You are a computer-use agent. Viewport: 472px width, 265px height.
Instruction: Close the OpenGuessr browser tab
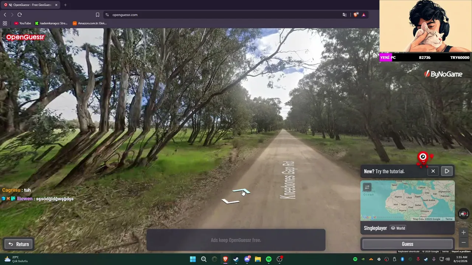click(56, 5)
